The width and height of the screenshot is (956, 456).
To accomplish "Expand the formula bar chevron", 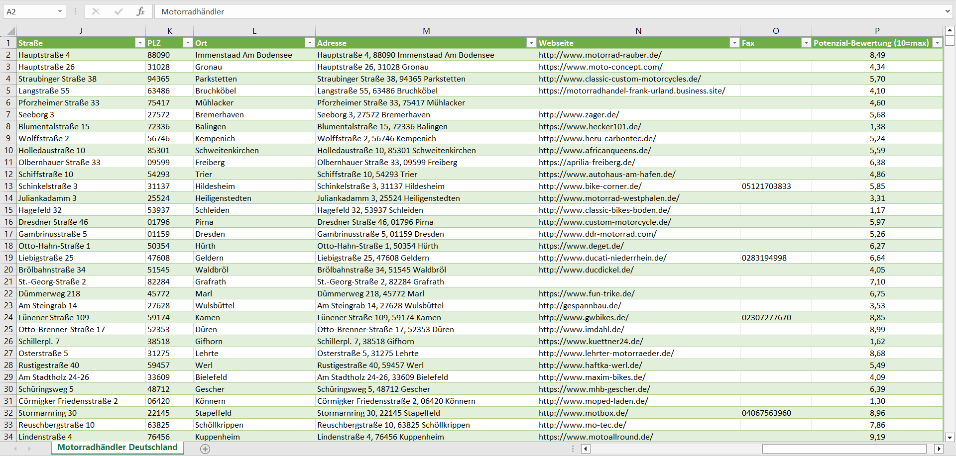I will point(947,11).
